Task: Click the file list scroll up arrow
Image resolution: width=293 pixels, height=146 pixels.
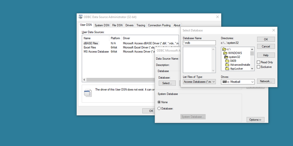Action: (213, 49)
